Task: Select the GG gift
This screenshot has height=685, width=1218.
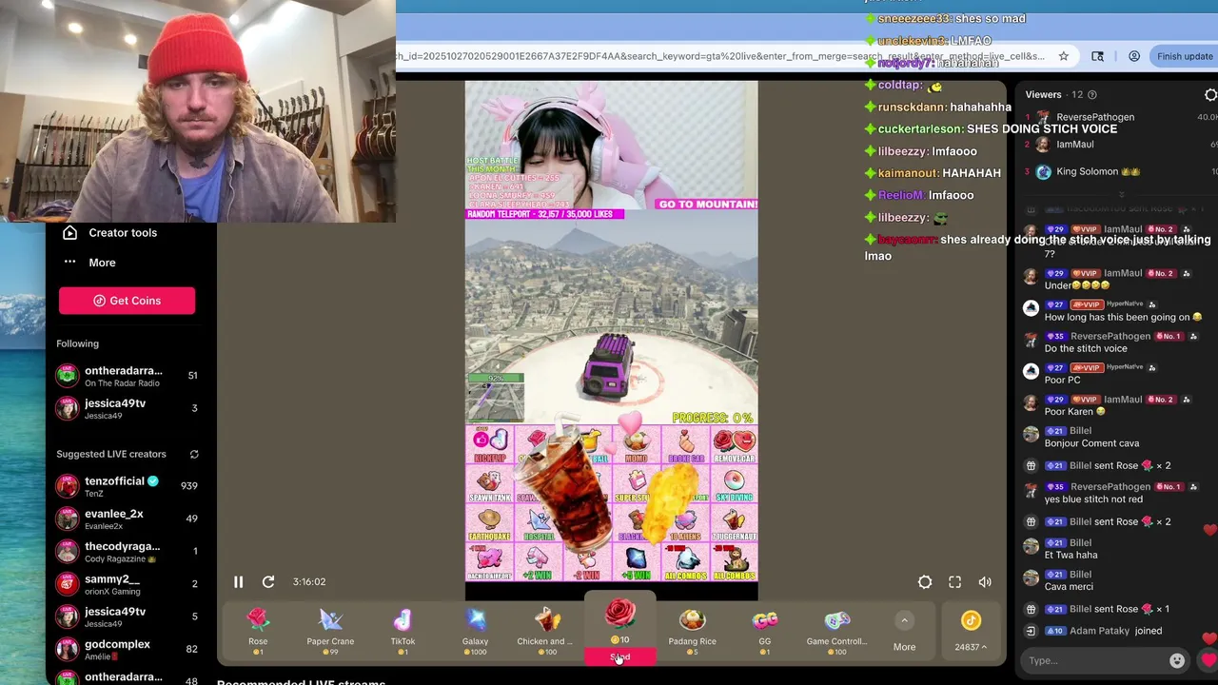Action: click(764, 631)
